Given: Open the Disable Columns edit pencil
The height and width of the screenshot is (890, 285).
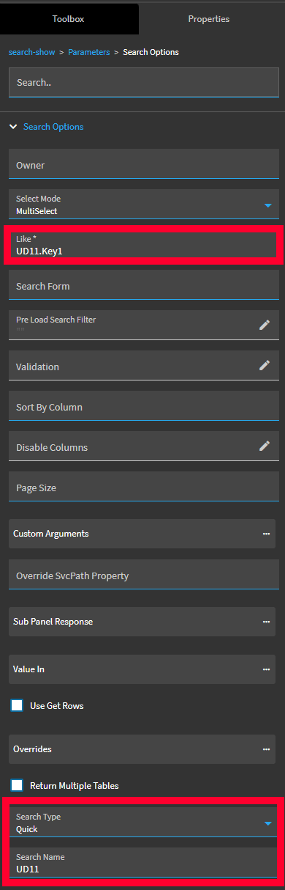Looking at the screenshot, I should pyautogui.click(x=265, y=446).
